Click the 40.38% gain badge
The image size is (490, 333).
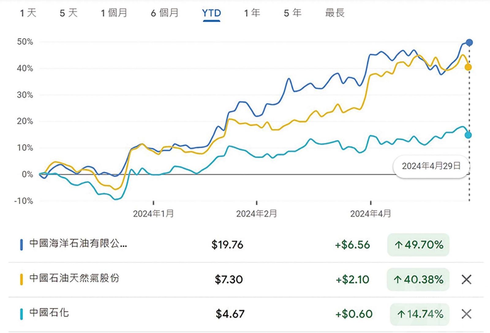418,279
